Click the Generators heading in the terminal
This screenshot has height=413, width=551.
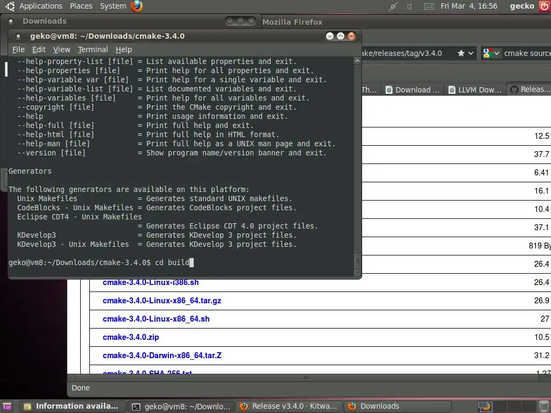30,171
